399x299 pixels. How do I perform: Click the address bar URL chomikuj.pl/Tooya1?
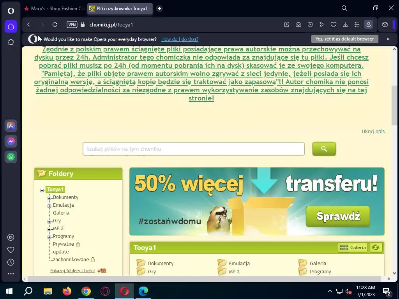111,25
